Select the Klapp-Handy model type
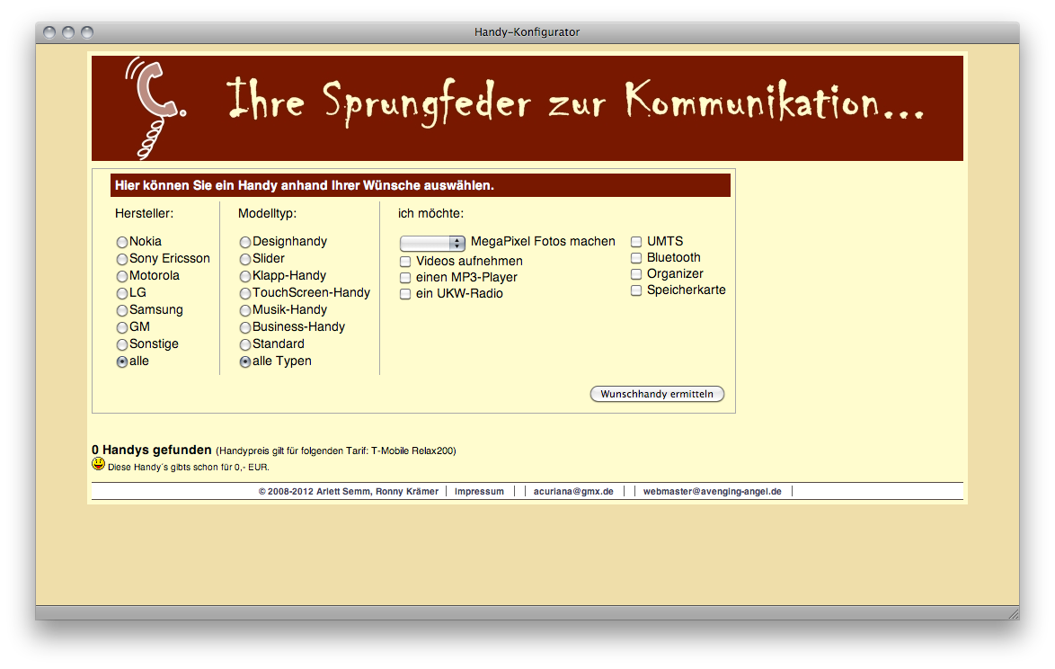 [x=244, y=276]
